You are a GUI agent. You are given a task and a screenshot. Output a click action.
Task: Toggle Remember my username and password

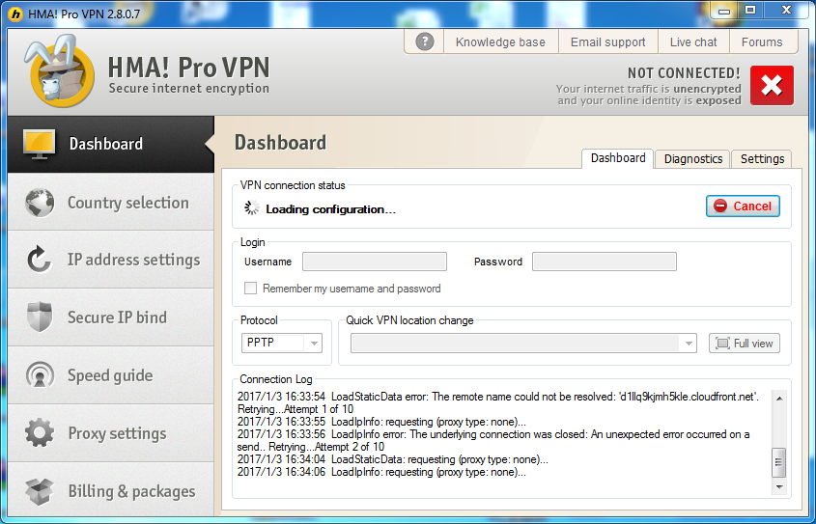(x=251, y=288)
